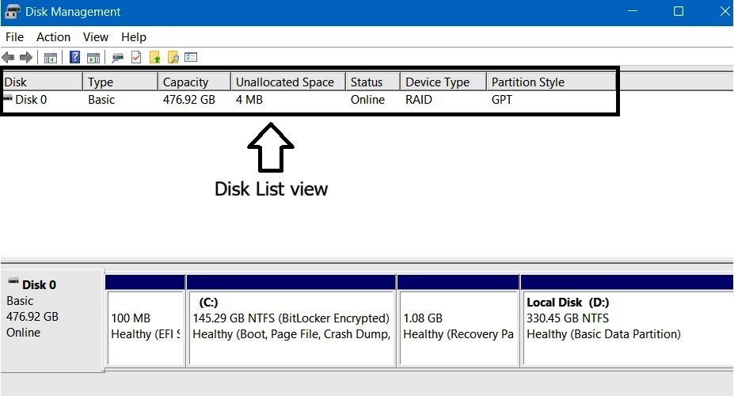Open Help via blue question mark icon
Viewport: 734px width, 396px height.
coord(74,57)
